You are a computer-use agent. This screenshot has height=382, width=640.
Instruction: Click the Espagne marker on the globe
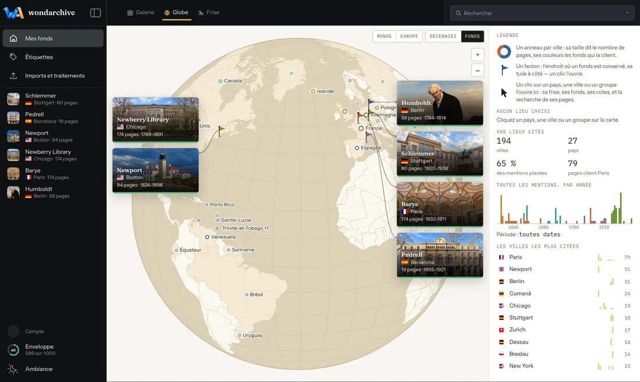357,148
